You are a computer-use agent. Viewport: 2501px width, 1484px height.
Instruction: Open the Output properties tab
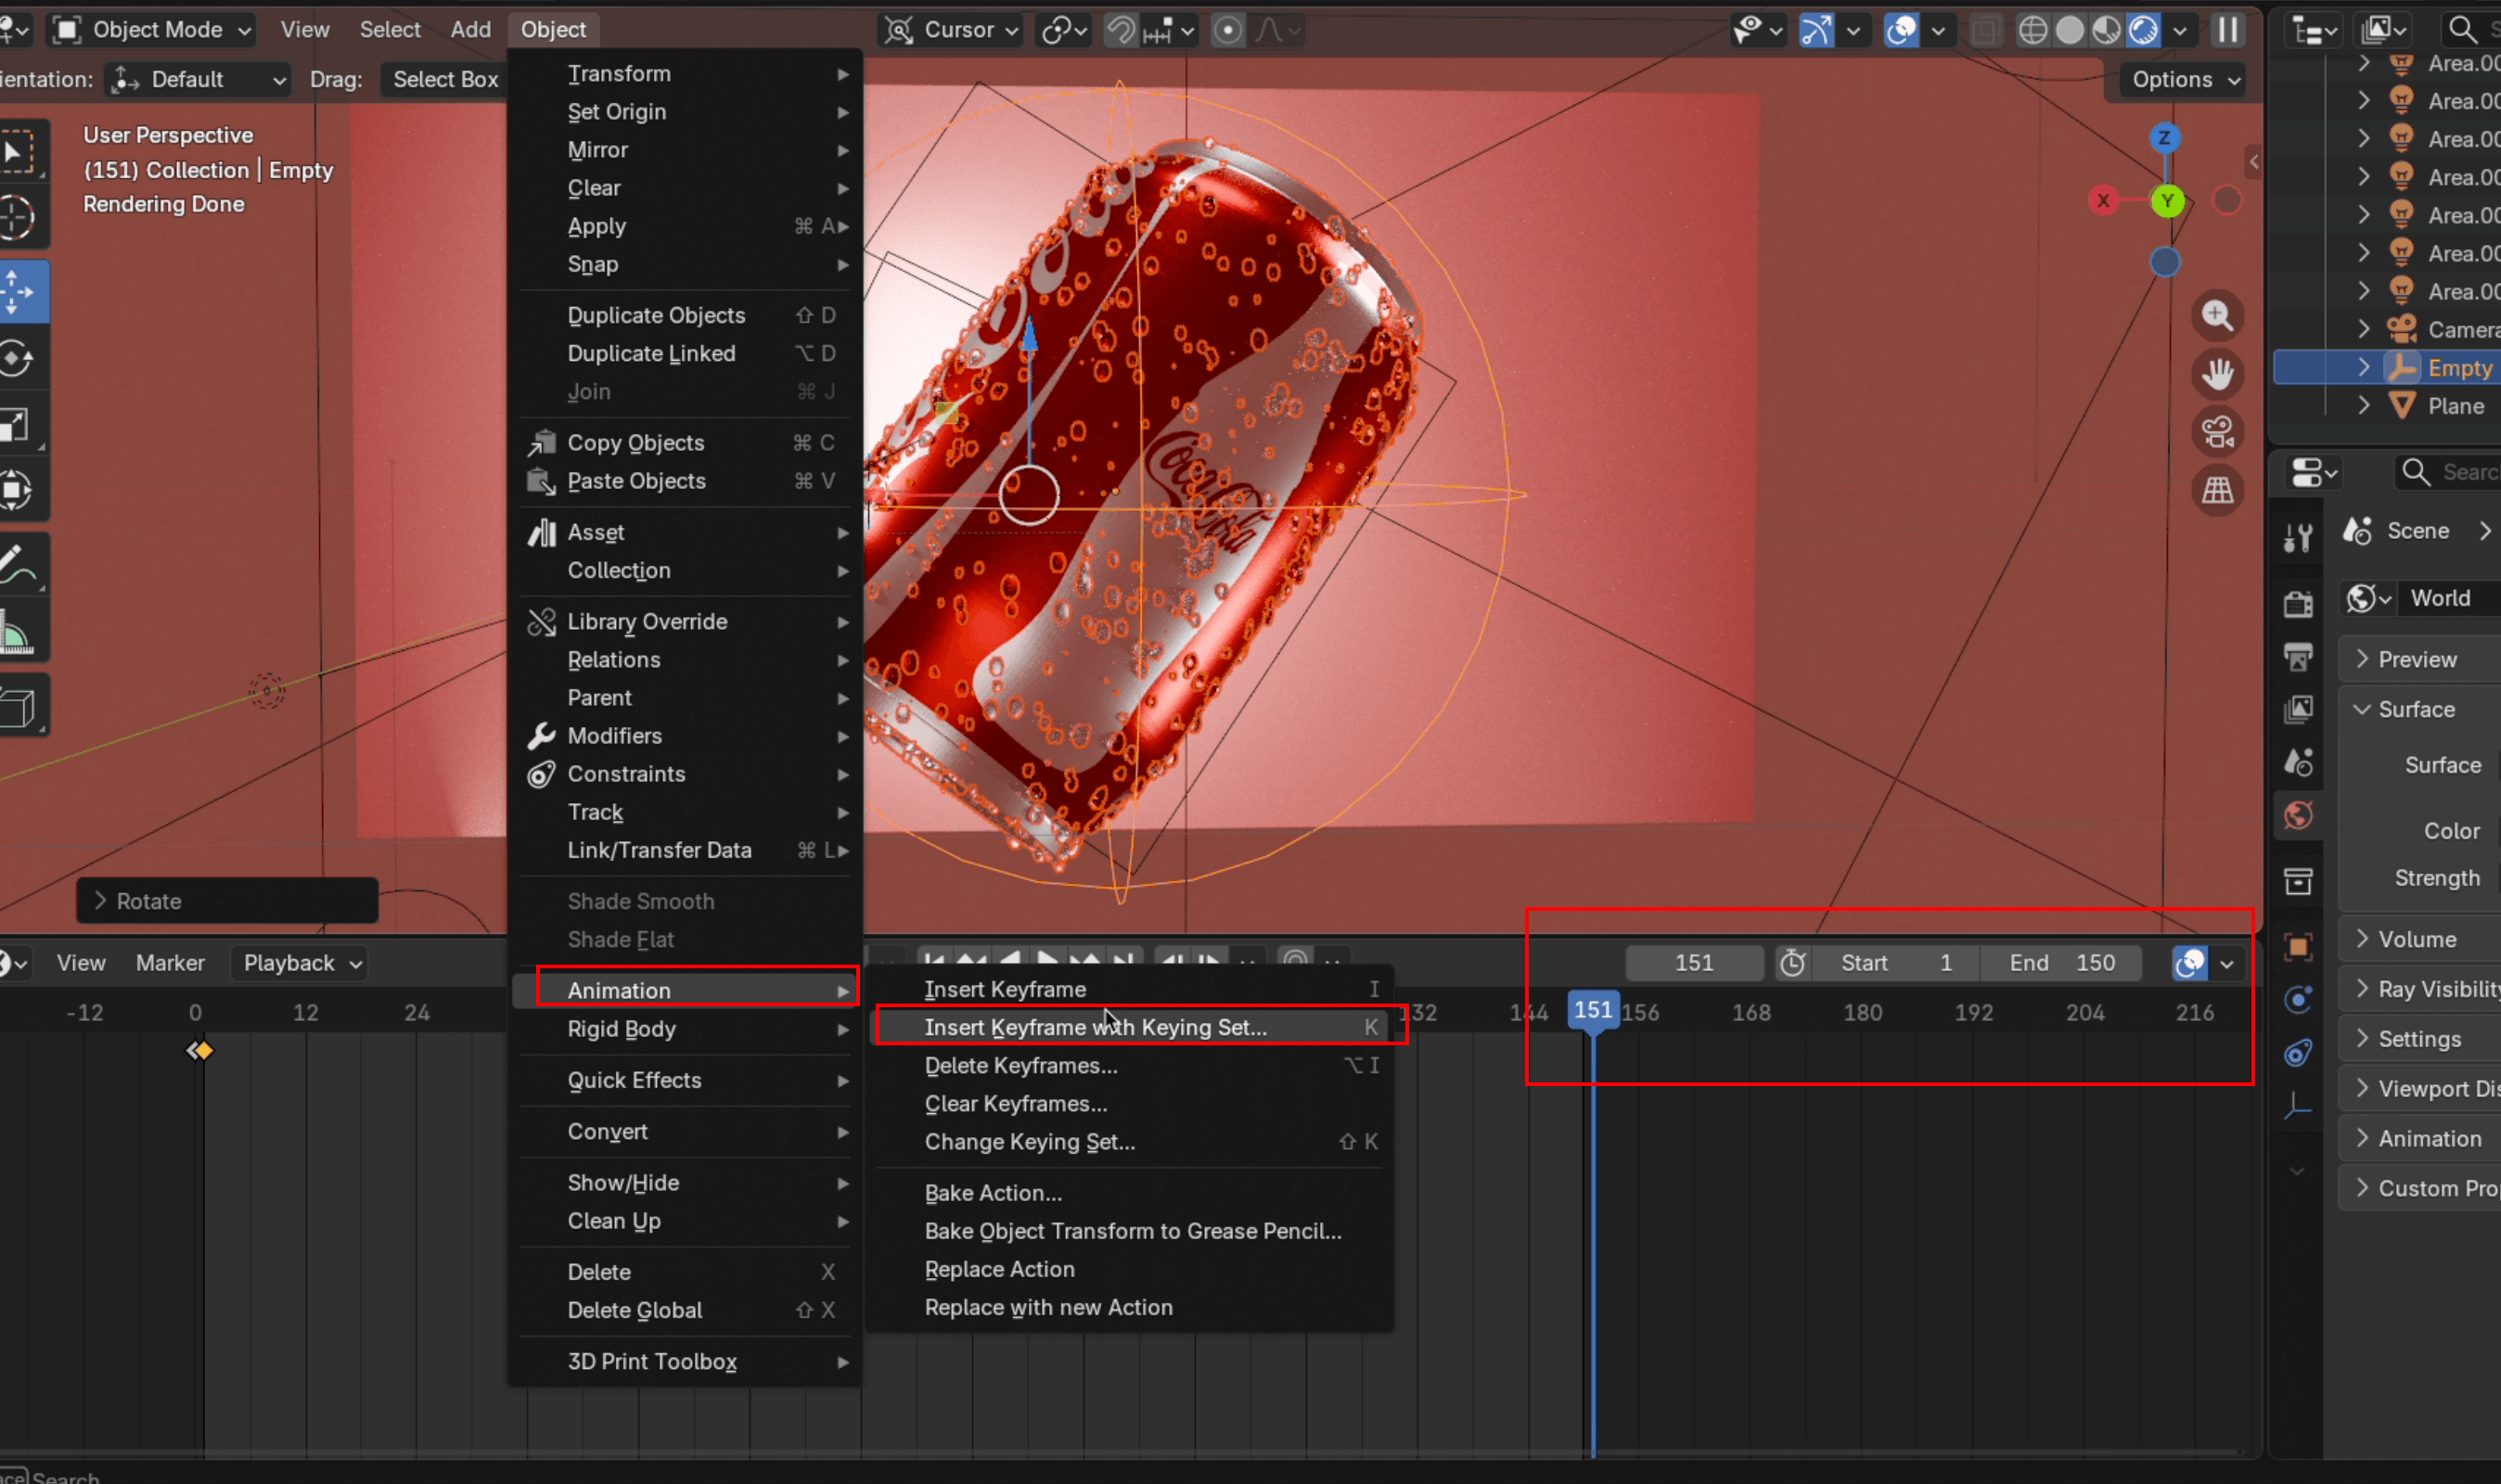2298,657
